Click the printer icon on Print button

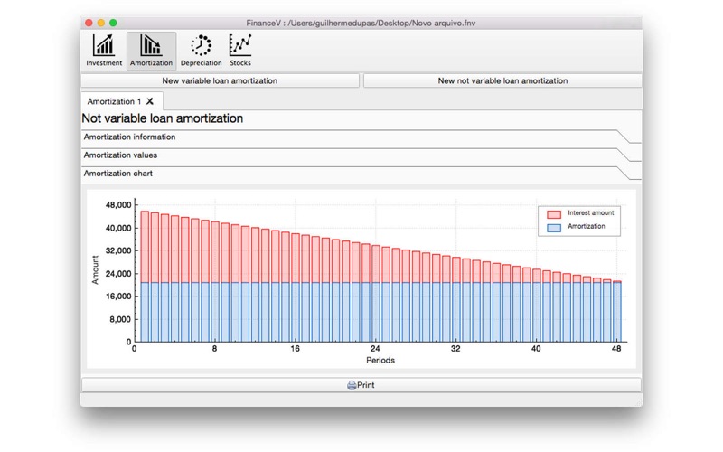click(x=352, y=385)
